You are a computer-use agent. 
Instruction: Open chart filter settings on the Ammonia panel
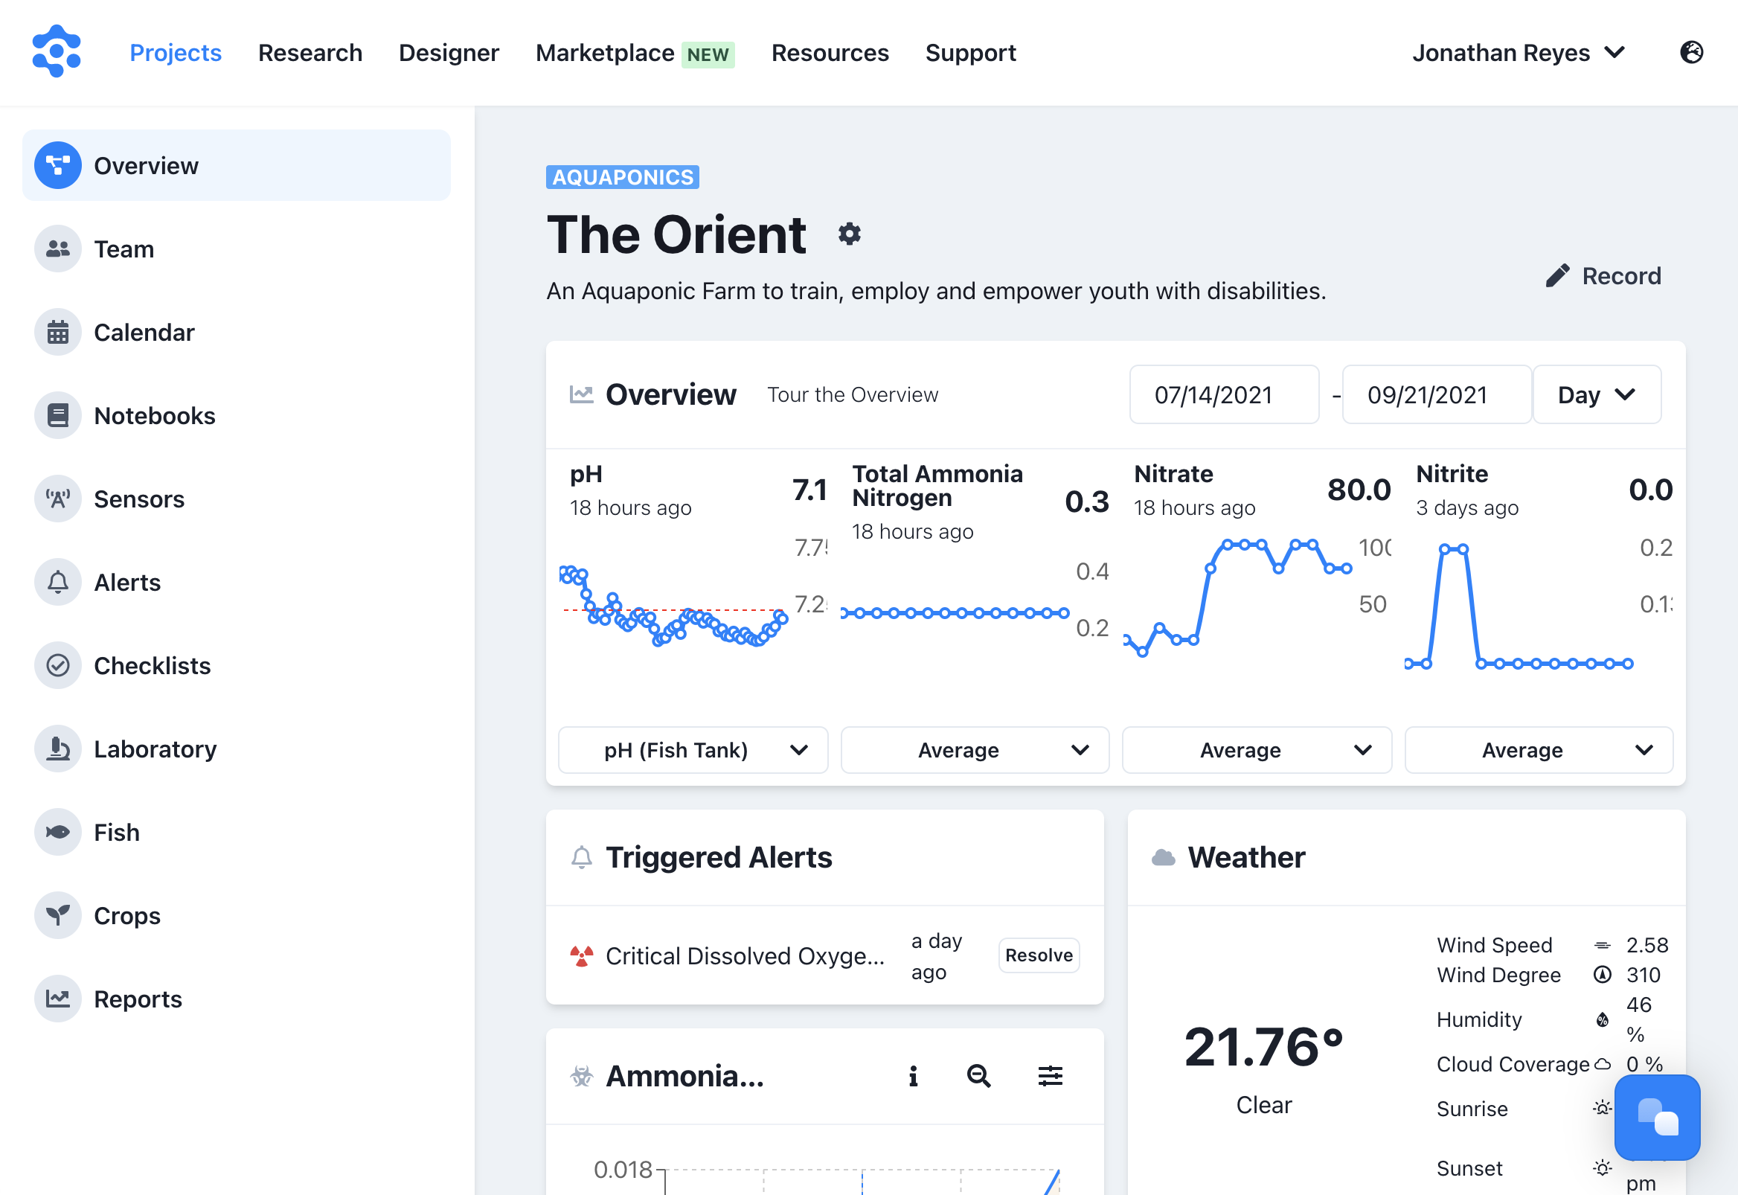1050,1077
